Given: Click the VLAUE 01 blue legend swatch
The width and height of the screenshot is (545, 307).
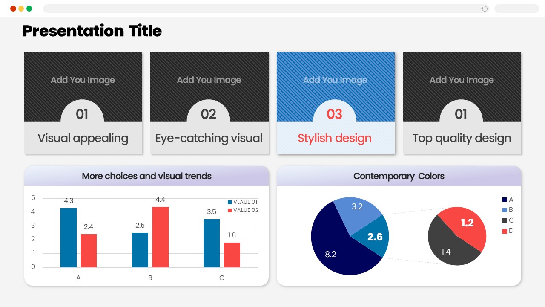Looking at the screenshot, I should pyautogui.click(x=230, y=202).
